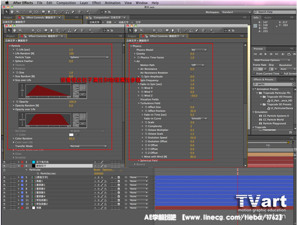
Task: Pick the Type tool in Particle inset window
Action: [x=57, y=31]
